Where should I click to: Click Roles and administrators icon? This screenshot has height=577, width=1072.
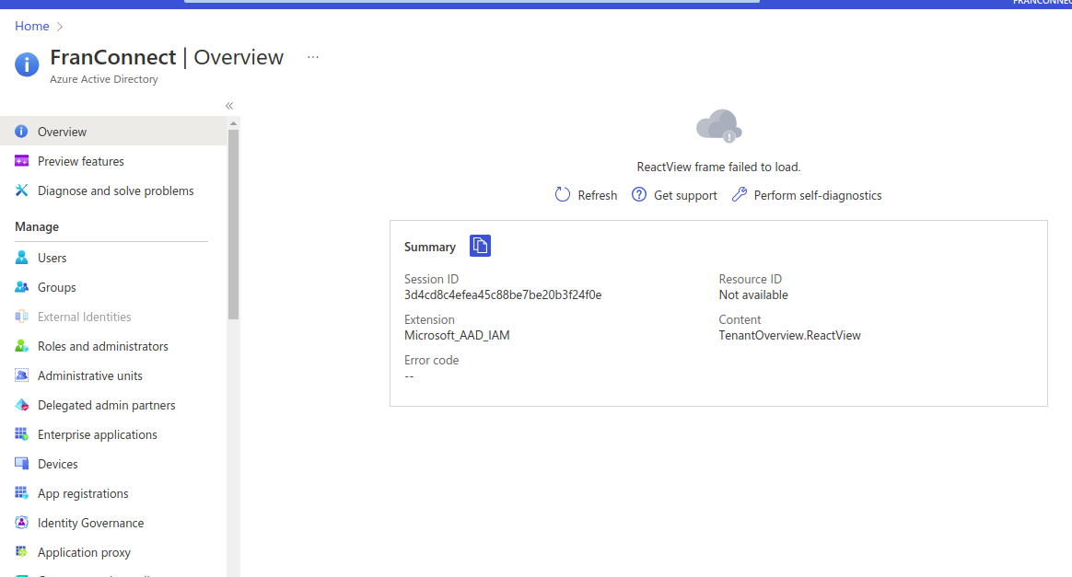coord(21,345)
